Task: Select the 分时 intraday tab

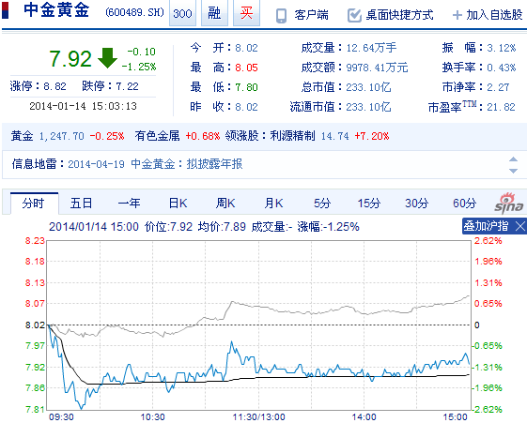Action: coord(34,204)
